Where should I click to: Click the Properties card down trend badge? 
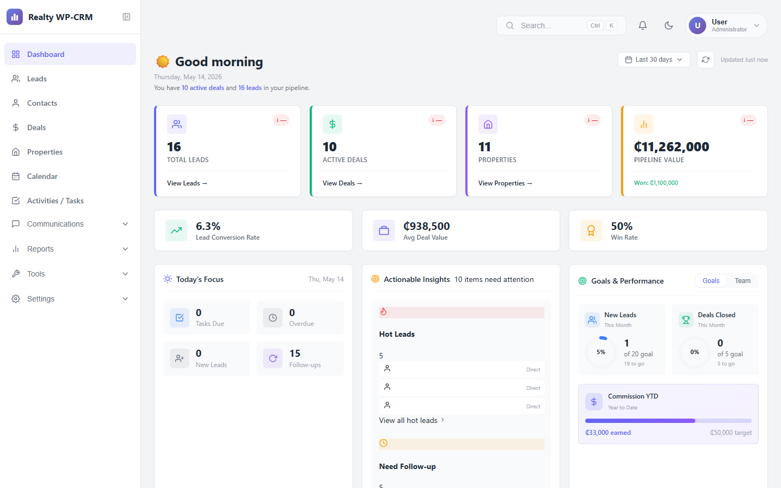[x=592, y=120]
